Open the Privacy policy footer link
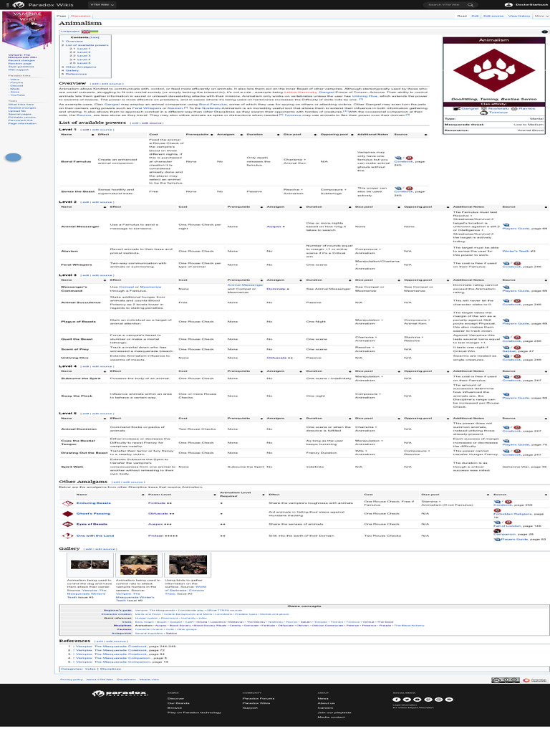This screenshot has width=550, height=734. point(72,680)
